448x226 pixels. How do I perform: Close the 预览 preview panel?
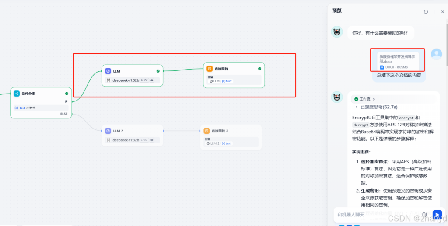click(442, 12)
